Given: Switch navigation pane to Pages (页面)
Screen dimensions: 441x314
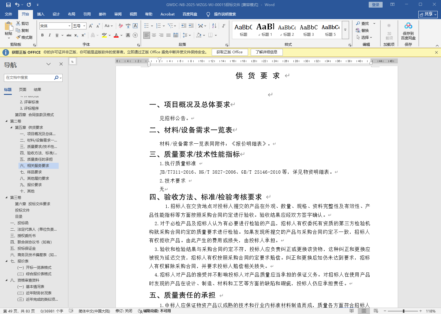Looking at the screenshot, I should (x=23, y=90).
